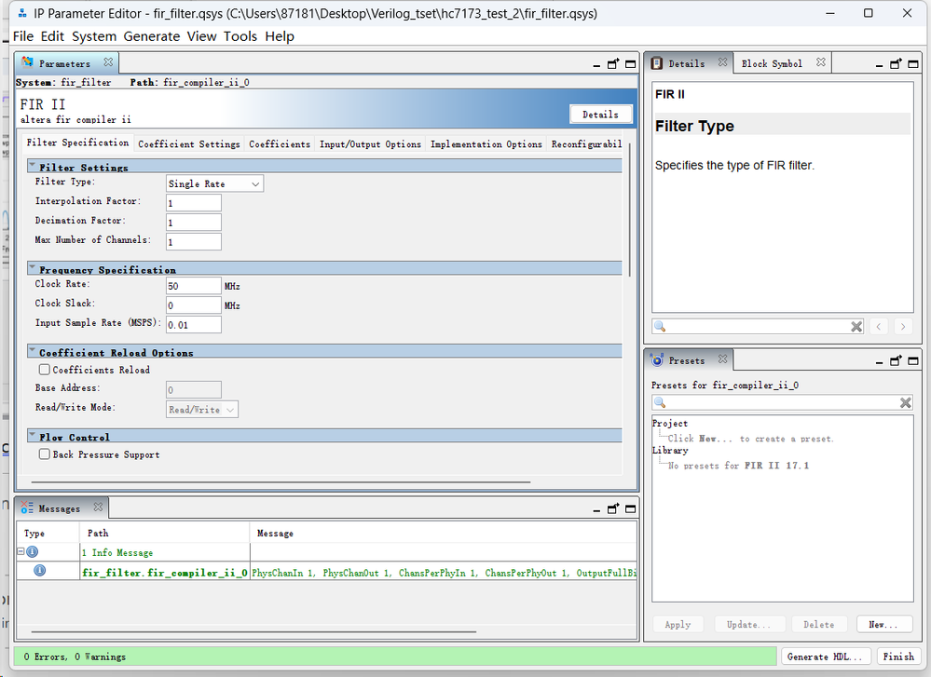Click the Details button in FIR II header
The image size is (931, 677).
600,115
